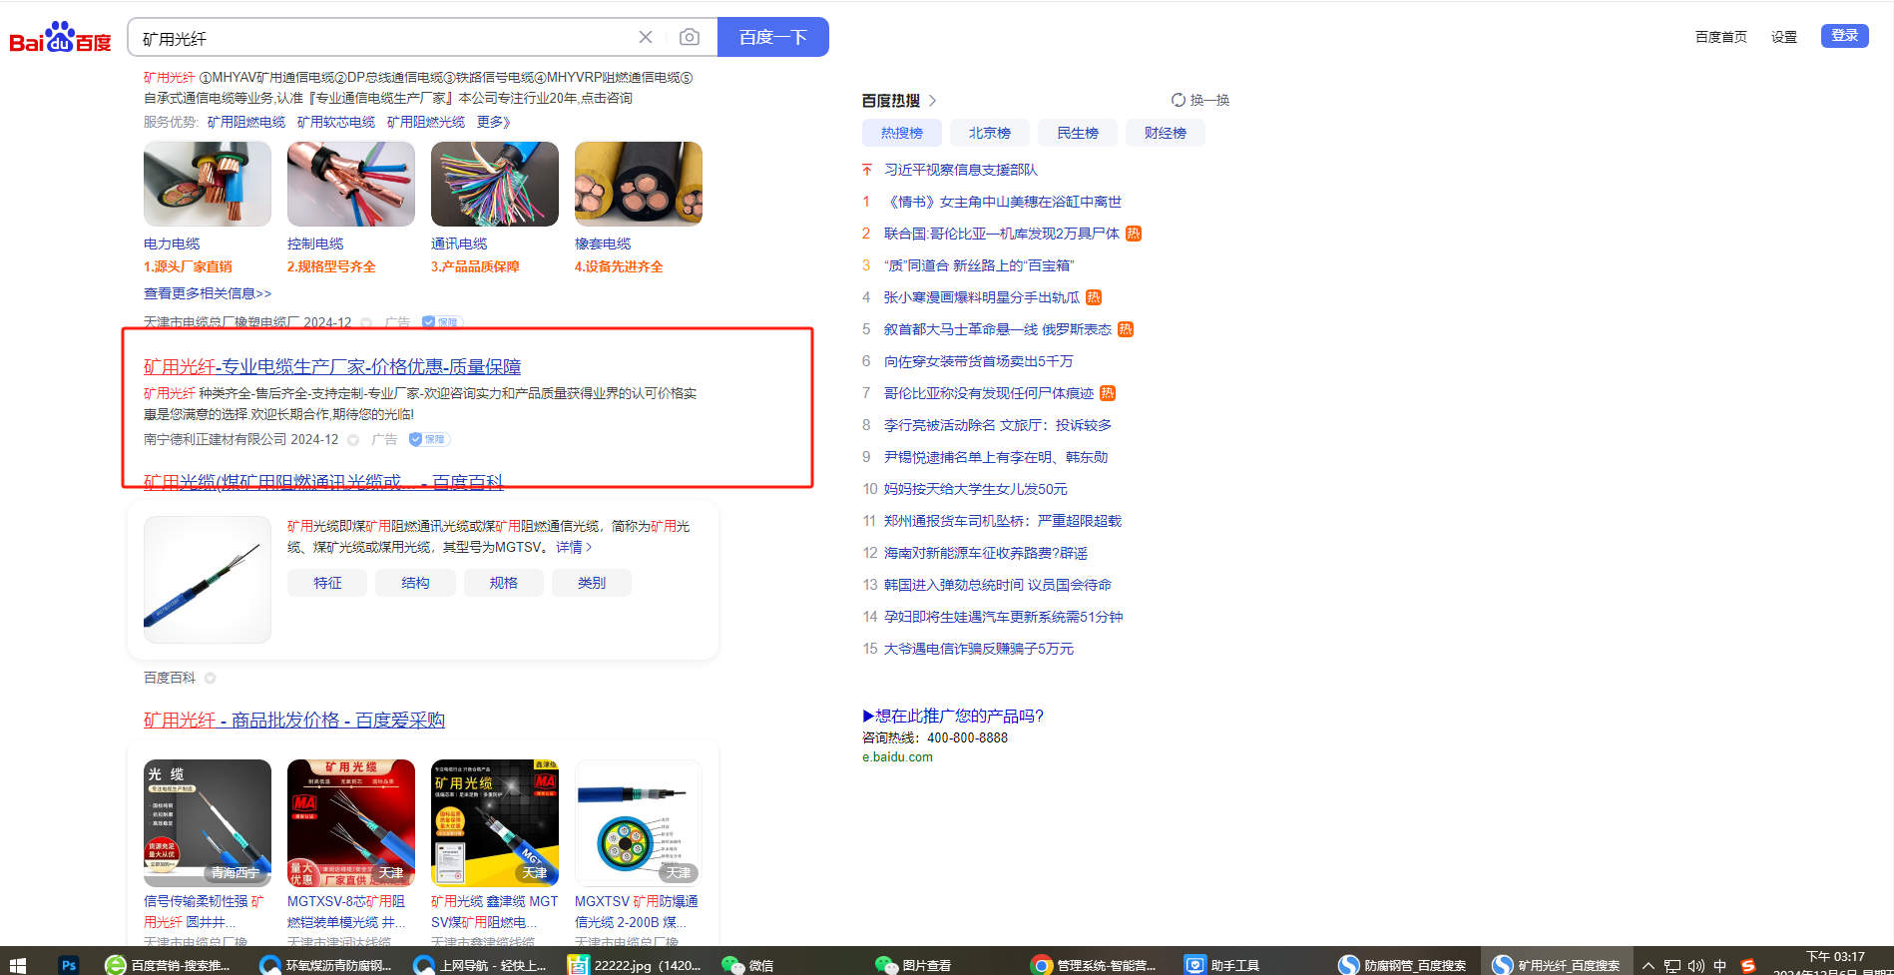Image resolution: width=1894 pixels, height=975 pixels.
Task: Click the 结构 tag button
Action: tap(415, 583)
